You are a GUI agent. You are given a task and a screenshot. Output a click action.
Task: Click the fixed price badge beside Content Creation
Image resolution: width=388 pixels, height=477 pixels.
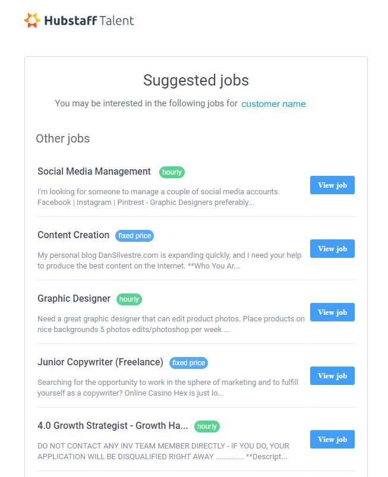pyautogui.click(x=134, y=236)
